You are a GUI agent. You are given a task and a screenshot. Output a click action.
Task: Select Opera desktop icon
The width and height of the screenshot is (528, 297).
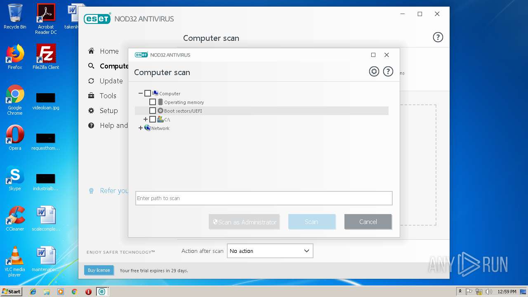coord(15,137)
